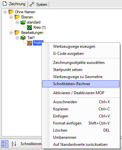122x150 pixels.
Task: Click the Ebenen folder icon
Action: (17, 17)
